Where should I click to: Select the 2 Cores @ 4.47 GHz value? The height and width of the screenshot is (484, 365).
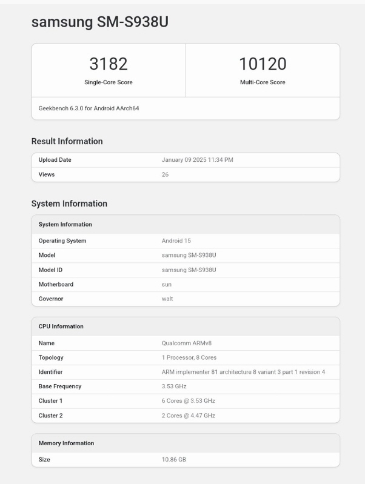(188, 416)
